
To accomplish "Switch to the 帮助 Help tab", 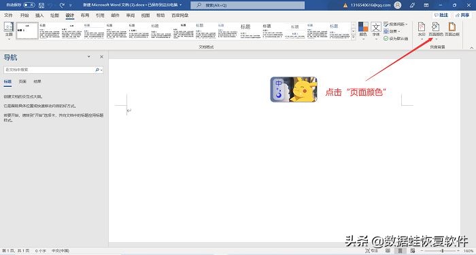I will pos(160,15).
